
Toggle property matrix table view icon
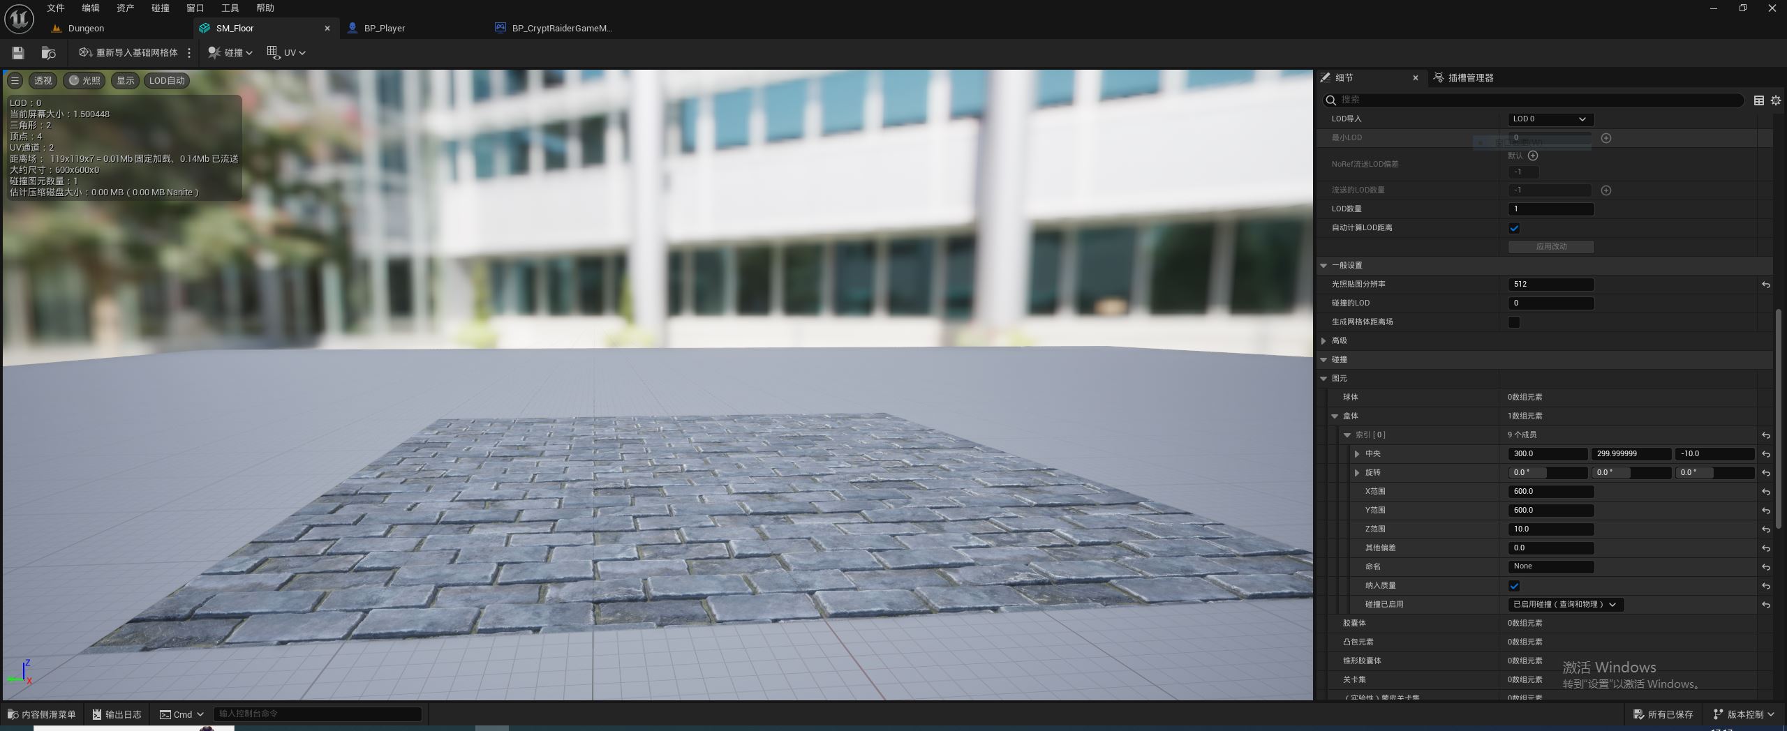1759,100
